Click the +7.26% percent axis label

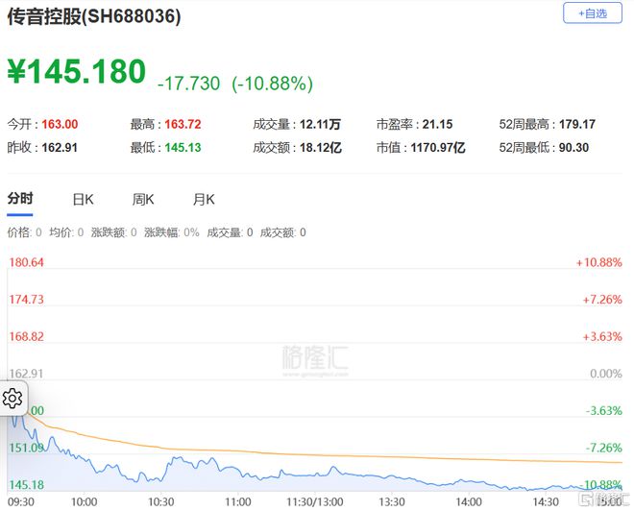click(x=602, y=300)
